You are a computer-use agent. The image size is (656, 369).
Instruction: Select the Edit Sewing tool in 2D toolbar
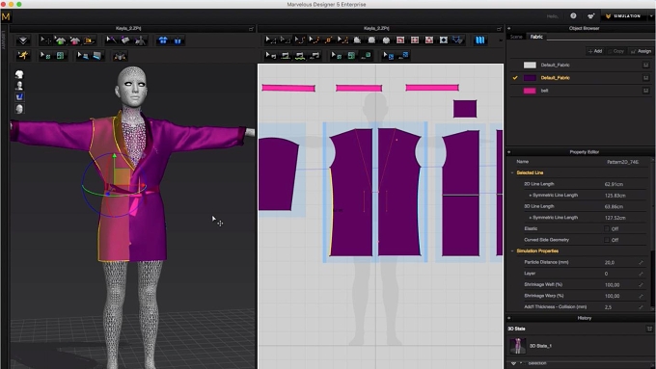(x=271, y=55)
